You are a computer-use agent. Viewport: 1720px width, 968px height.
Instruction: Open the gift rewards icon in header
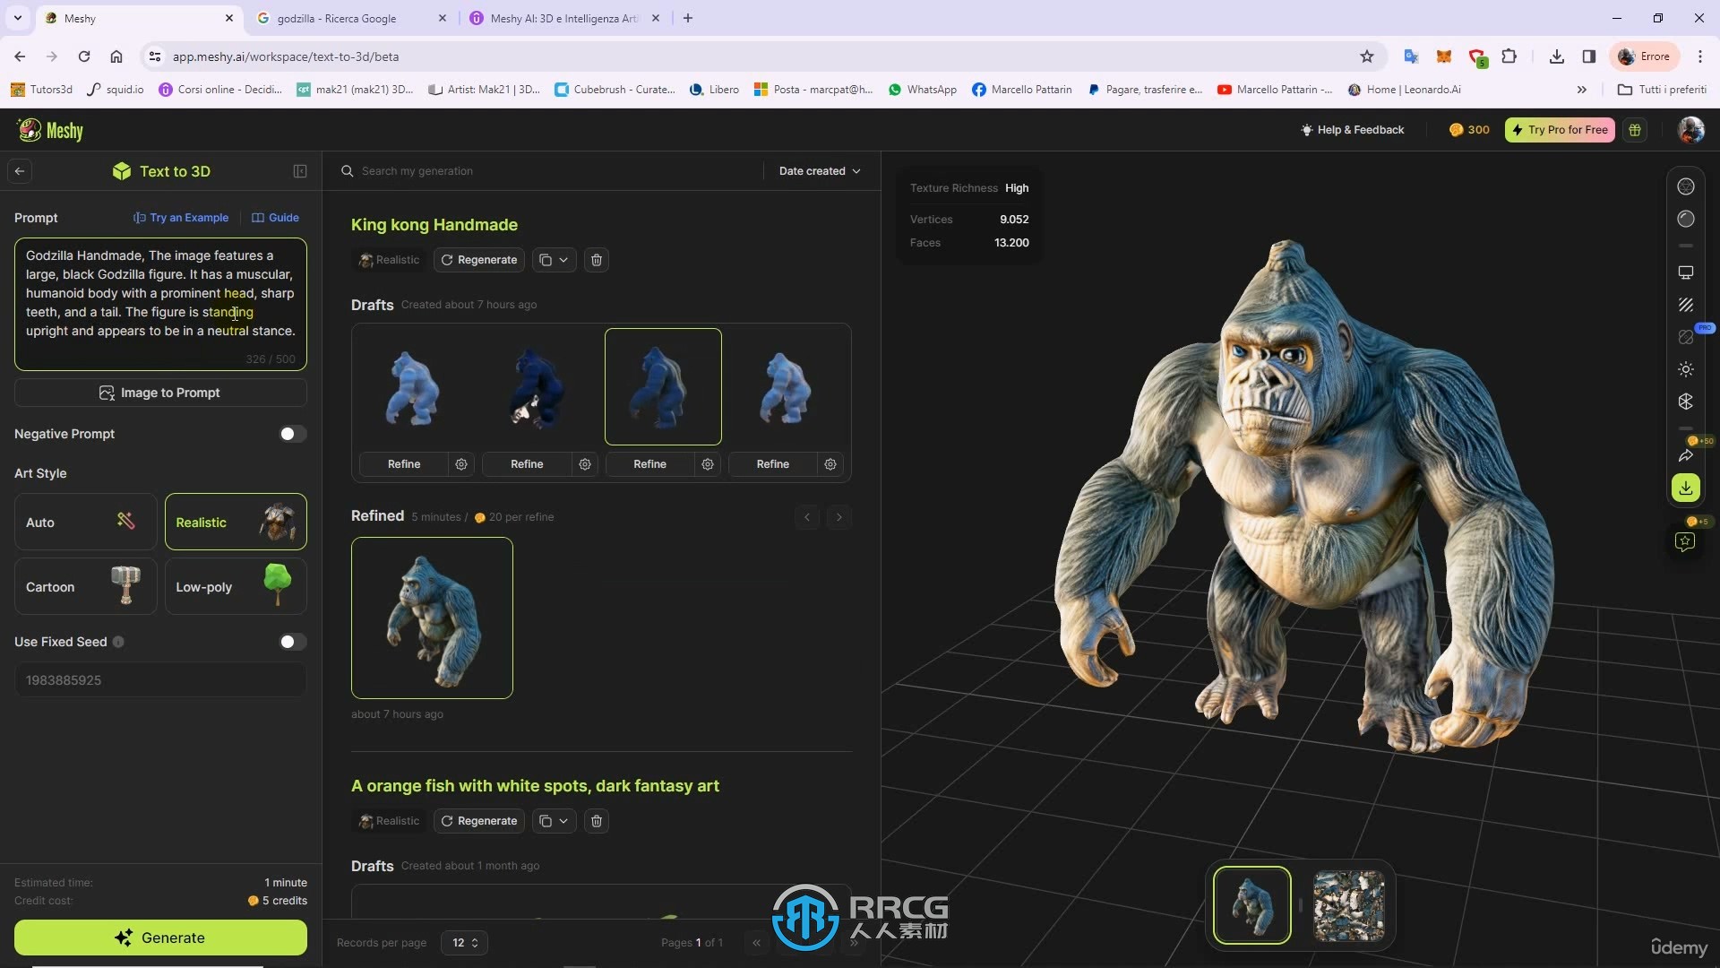1635,130
